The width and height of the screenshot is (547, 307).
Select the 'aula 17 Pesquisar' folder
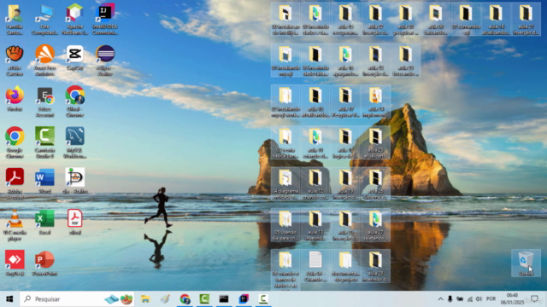[x=345, y=101]
